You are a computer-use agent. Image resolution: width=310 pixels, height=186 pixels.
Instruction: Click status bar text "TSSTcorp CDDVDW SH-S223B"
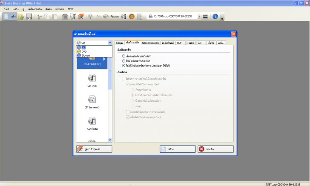[283, 184]
